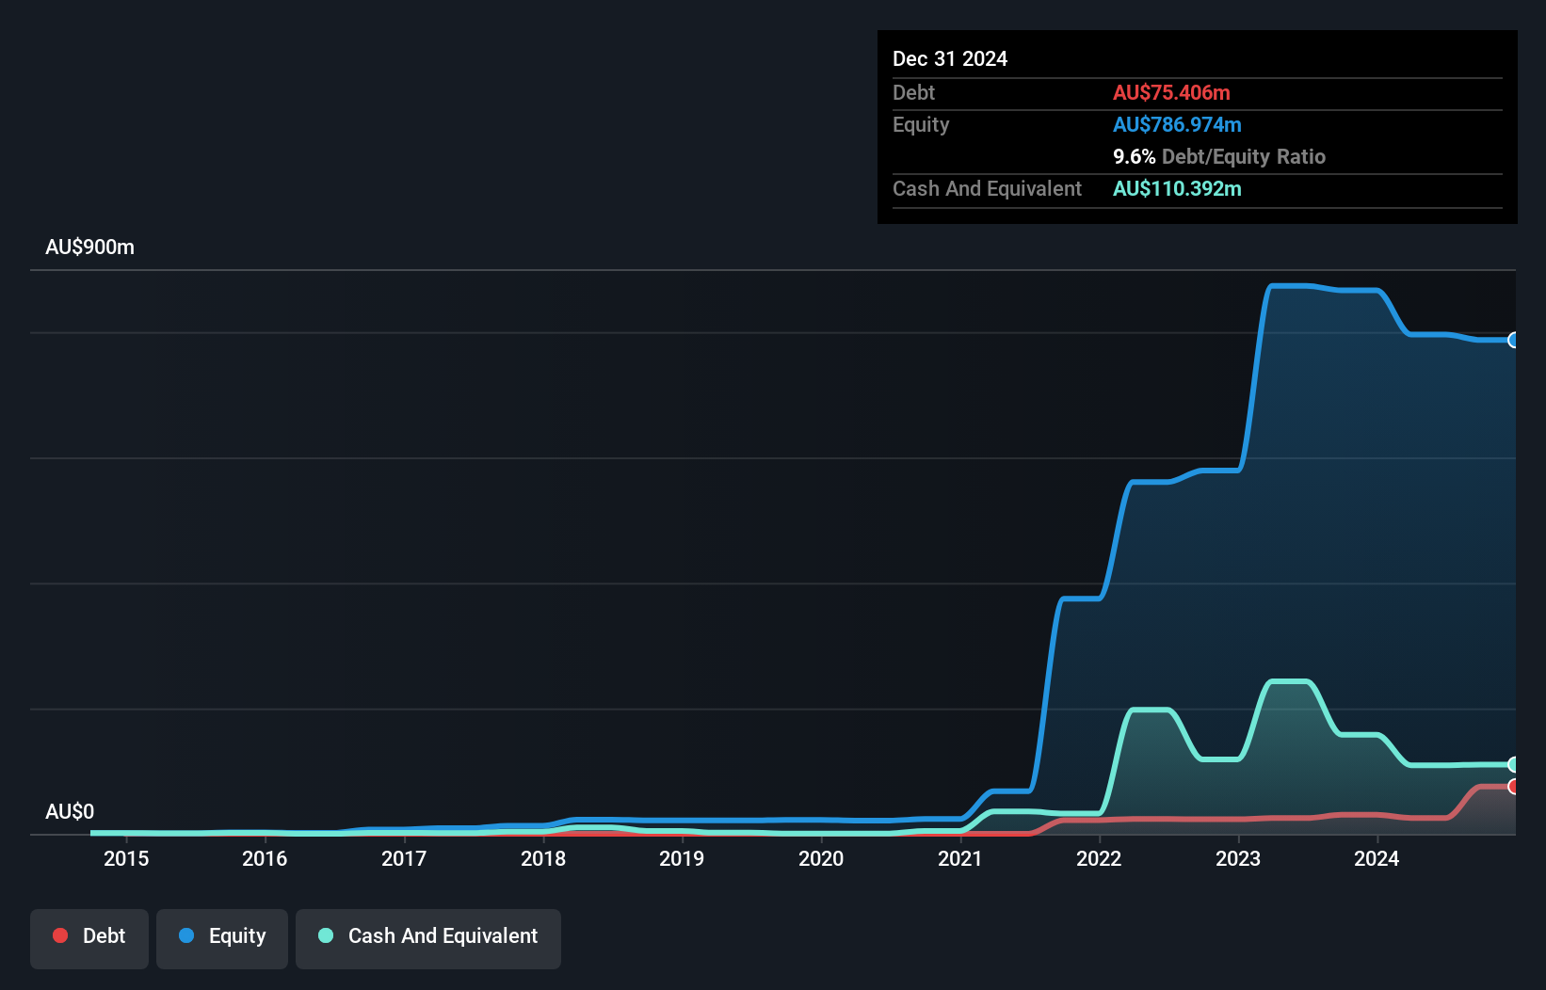Click the 2024 x-axis label
This screenshot has height=990, width=1546.
coord(1377,858)
